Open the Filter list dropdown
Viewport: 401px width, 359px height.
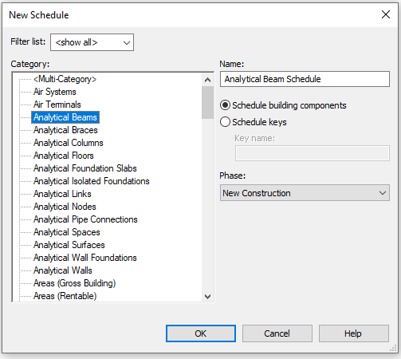click(92, 42)
